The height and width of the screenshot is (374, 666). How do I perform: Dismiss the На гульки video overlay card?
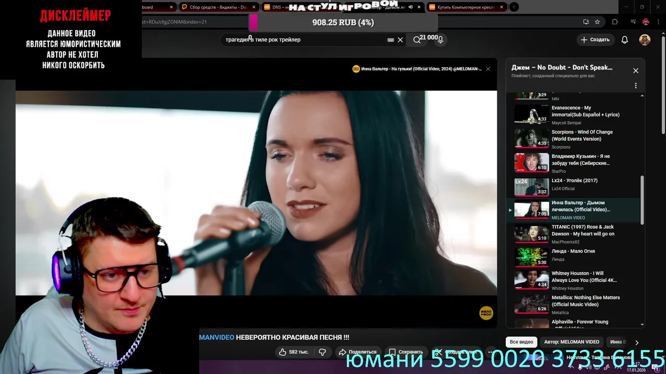(488, 69)
